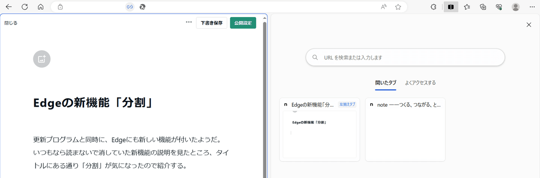The width and height of the screenshot is (540, 178).
Task: Open the browser home page icon
Action: (x=40, y=7)
